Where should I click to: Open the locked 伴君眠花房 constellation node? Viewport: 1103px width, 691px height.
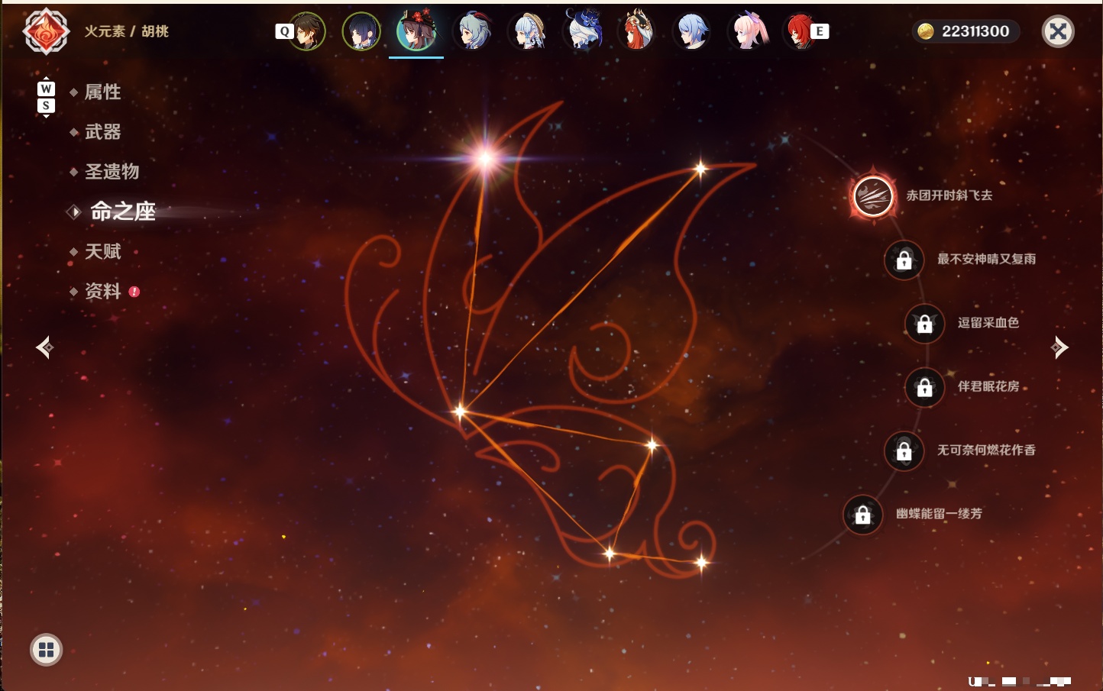pyautogui.click(x=925, y=387)
